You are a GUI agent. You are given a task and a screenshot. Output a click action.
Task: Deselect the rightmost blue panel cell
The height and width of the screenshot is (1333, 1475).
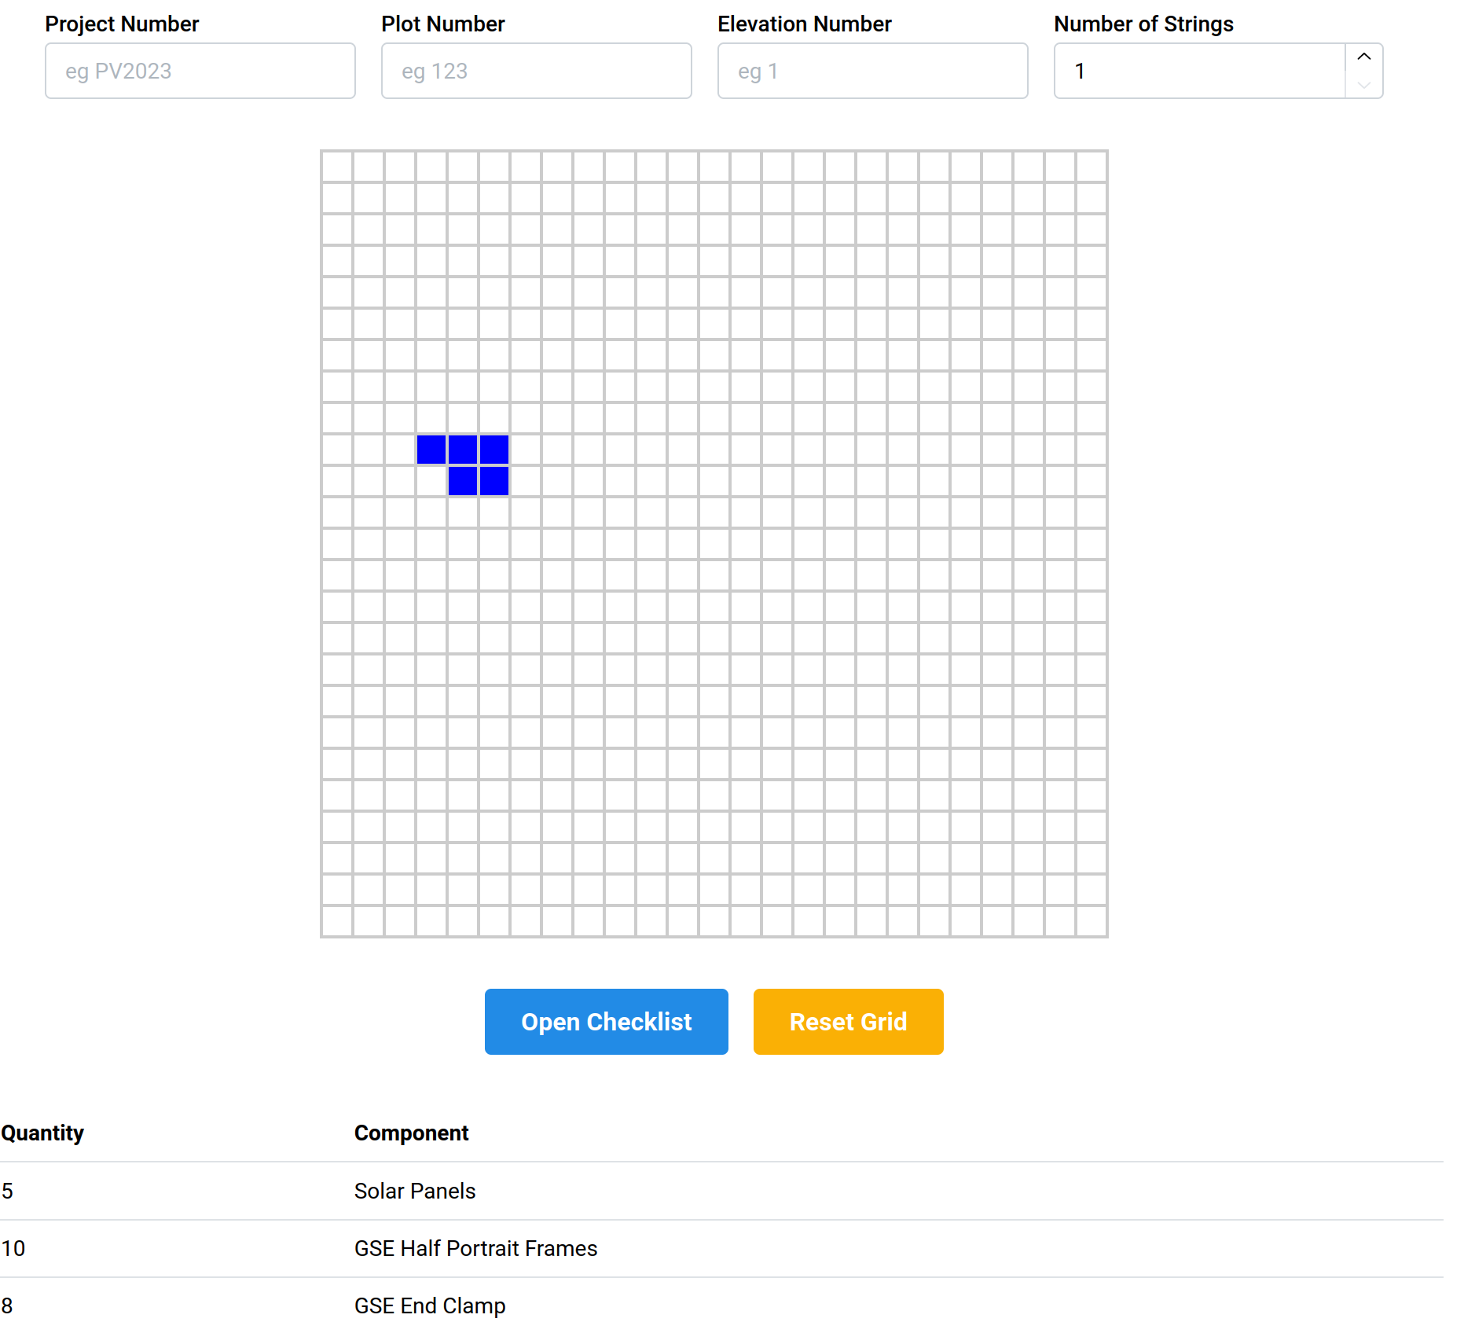pyautogui.click(x=493, y=450)
